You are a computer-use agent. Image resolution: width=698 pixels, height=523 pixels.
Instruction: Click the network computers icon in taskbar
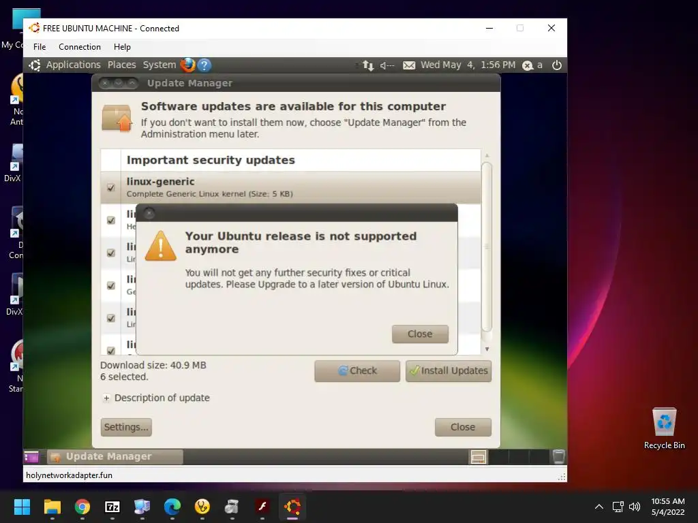(142, 507)
